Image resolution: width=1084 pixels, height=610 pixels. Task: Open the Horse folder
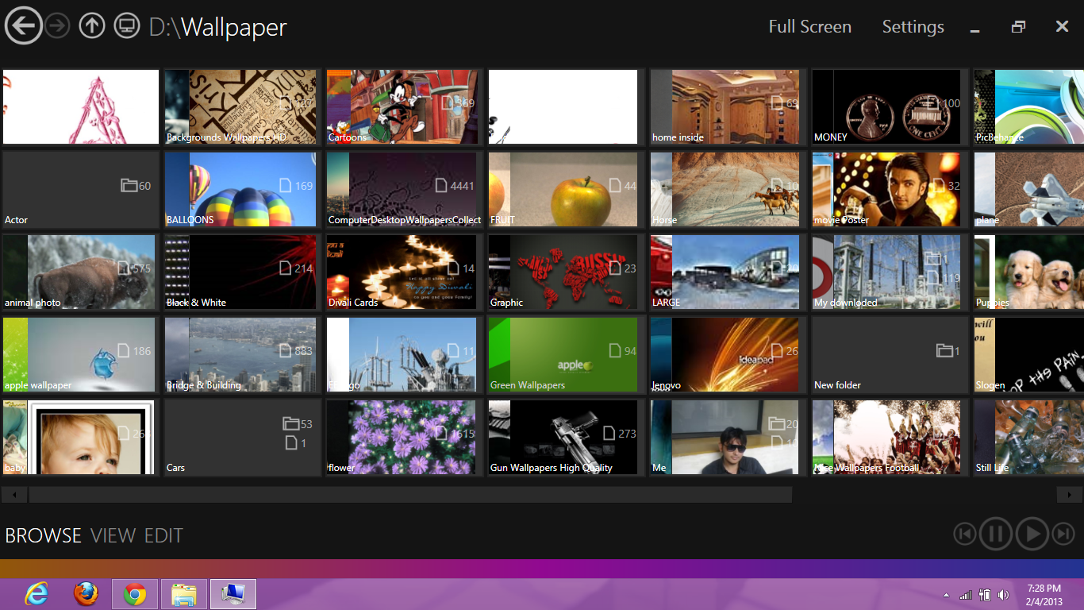click(727, 189)
